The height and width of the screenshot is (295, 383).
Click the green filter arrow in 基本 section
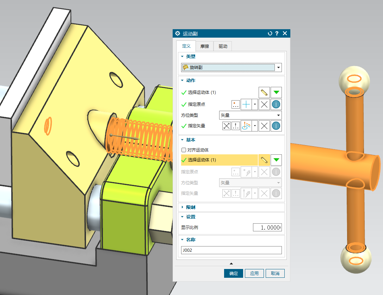pyautogui.click(x=277, y=160)
